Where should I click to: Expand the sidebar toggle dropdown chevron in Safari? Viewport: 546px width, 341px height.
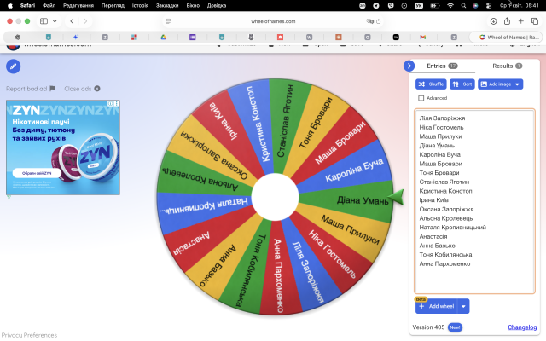55,20
